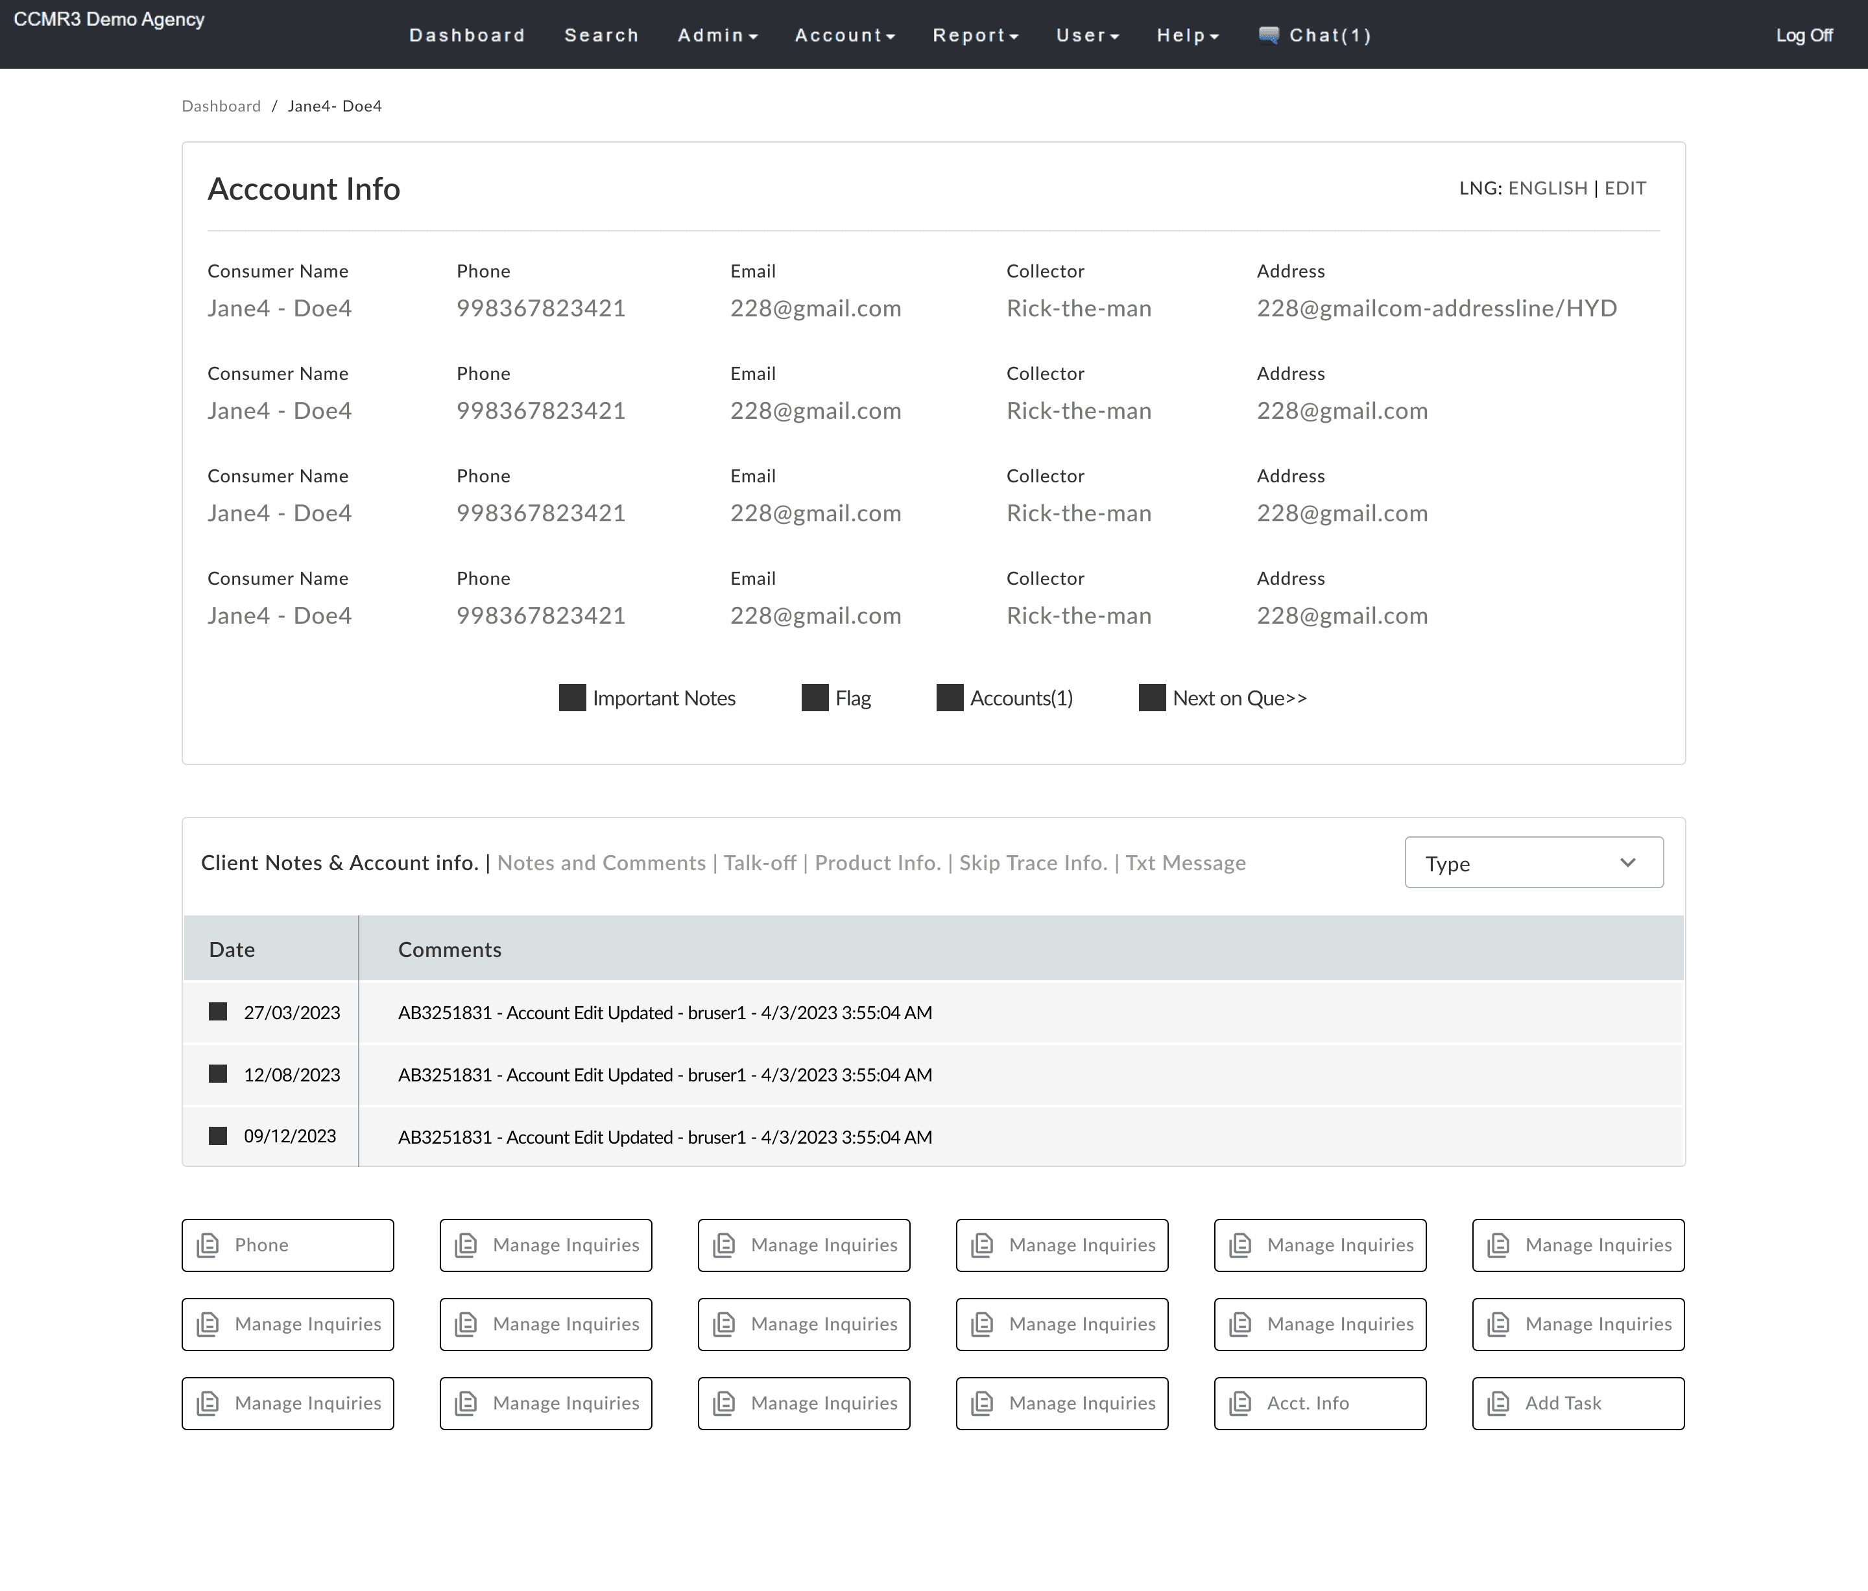Go to Search in top navigation
The width and height of the screenshot is (1868, 1591).
click(601, 35)
